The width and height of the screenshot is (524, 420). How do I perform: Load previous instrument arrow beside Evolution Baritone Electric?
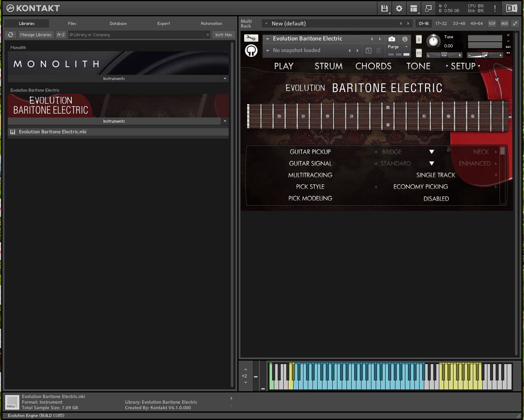[372, 39]
